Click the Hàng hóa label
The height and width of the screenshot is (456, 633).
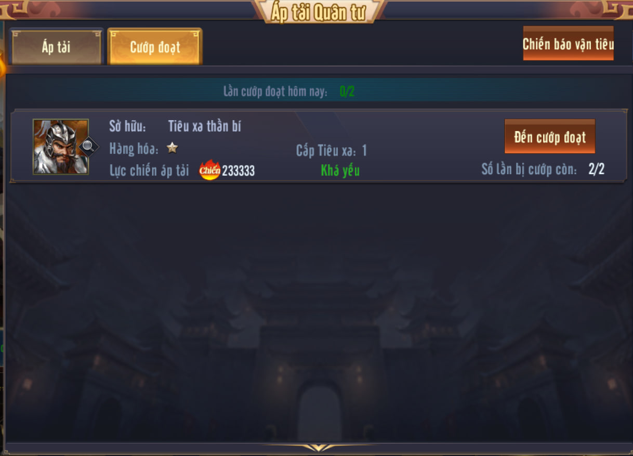(134, 149)
